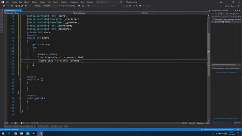This screenshot has height=136, width=242.
Task: Click the Undo toolbar icon
Action: point(26,6)
